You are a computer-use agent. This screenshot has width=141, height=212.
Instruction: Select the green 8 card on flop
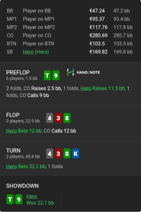[67, 118]
